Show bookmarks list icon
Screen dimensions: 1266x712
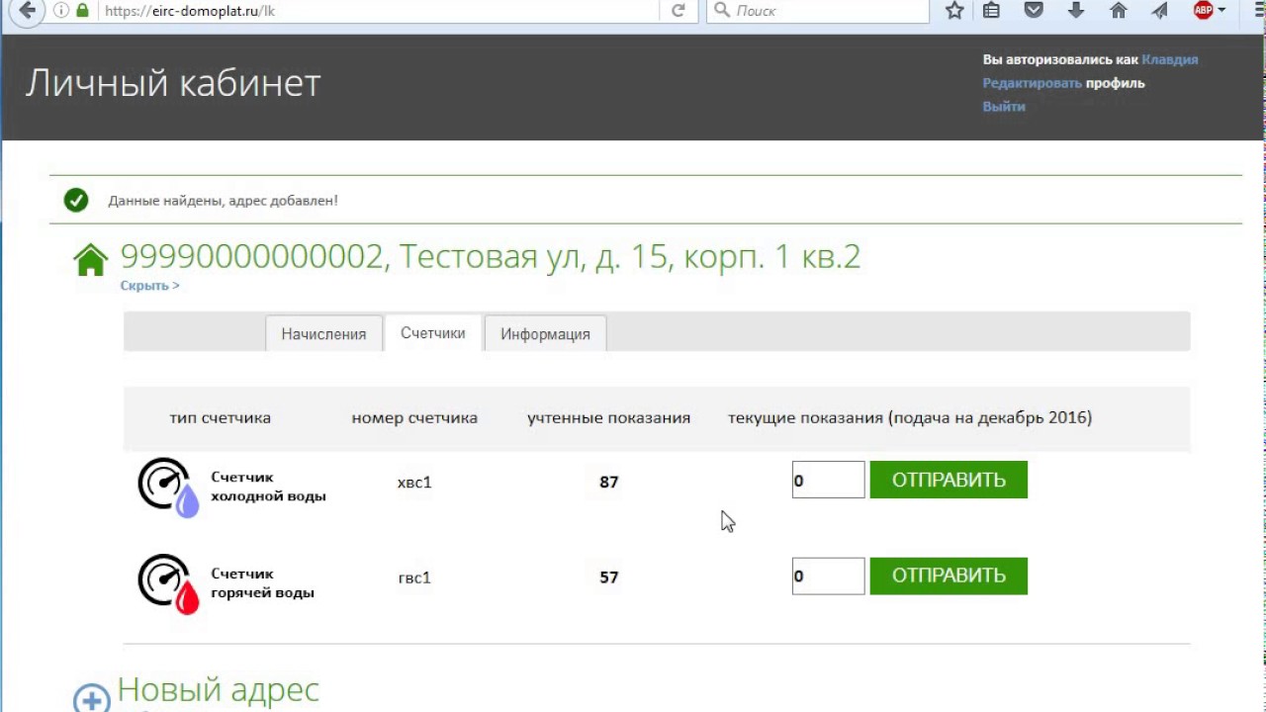pyautogui.click(x=991, y=10)
